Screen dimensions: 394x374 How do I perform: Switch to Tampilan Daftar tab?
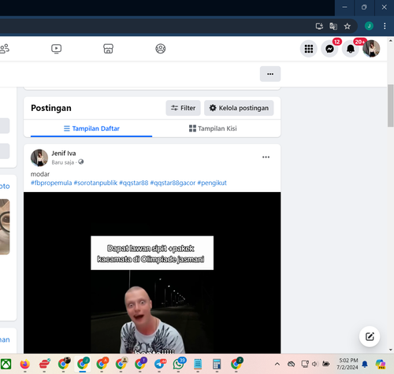point(91,128)
